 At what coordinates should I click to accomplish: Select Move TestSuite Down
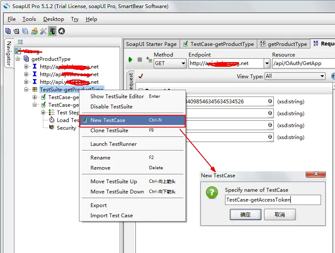pyautogui.click(x=132, y=192)
